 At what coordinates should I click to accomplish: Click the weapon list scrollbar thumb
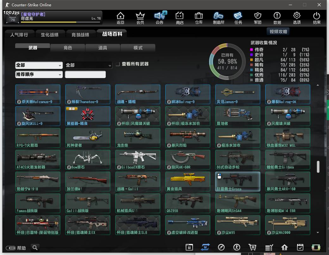coord(318,167)
